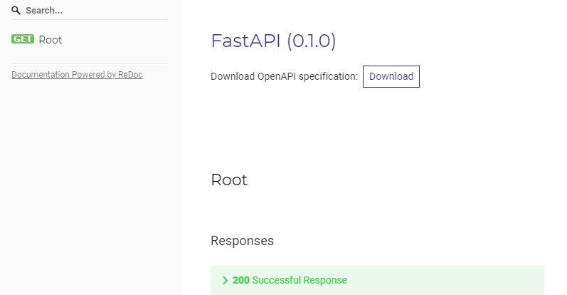Open the GET Root sidebar entry
This screenshot has width=567, height=295.
[x=91, y=39]
